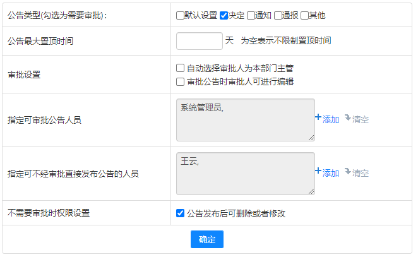
Task: Click the 公告最大置顶时间 days input field
Action: tap(199, 41)
